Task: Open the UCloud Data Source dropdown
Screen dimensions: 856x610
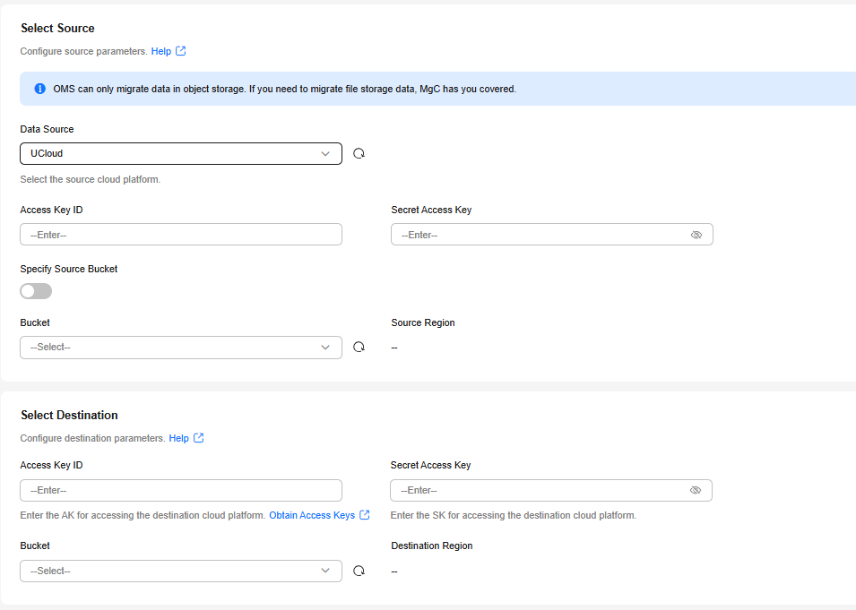Action: click(x=181, y=153)
